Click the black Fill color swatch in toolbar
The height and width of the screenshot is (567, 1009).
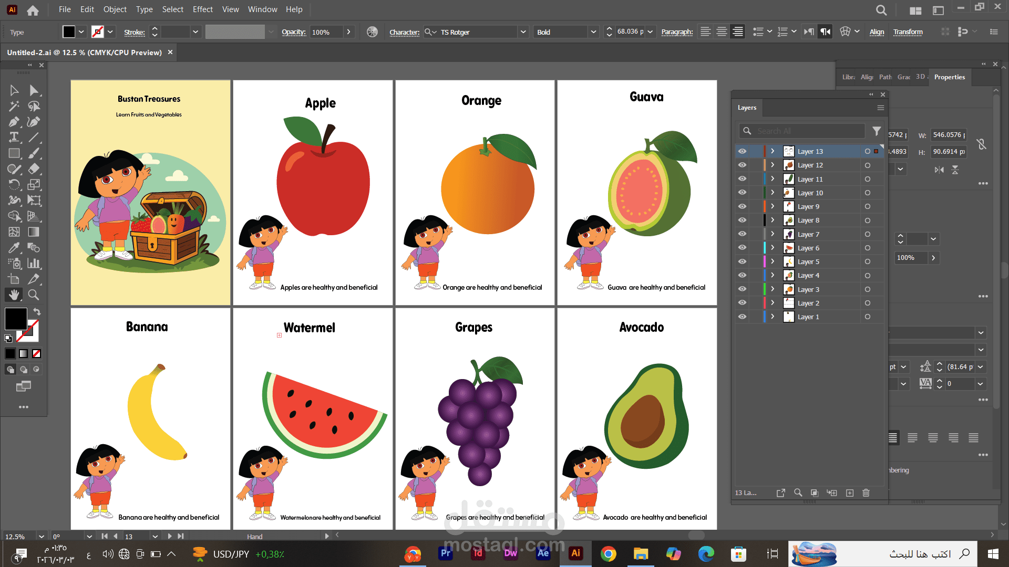[x=15, y=319]
